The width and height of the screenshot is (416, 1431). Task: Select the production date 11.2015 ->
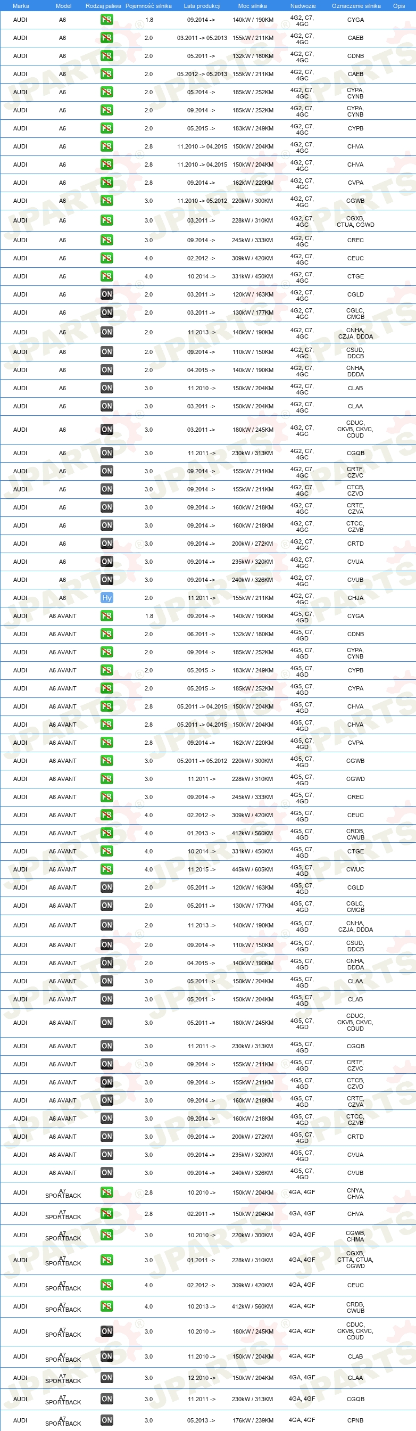pyautogui.click(x=201, y=869)
